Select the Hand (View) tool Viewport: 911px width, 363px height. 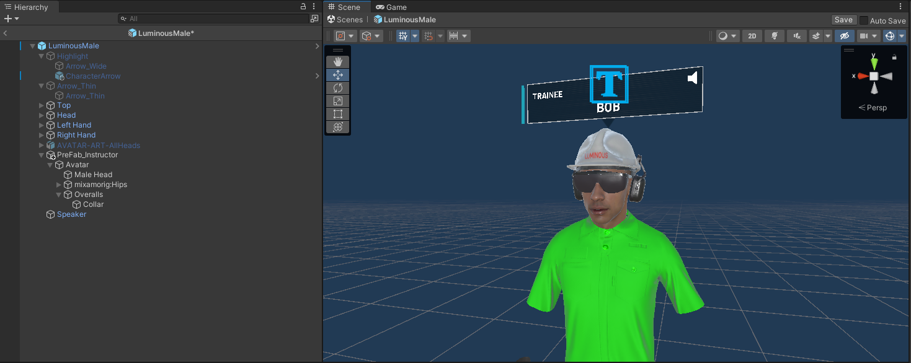(x=338, y=62)
